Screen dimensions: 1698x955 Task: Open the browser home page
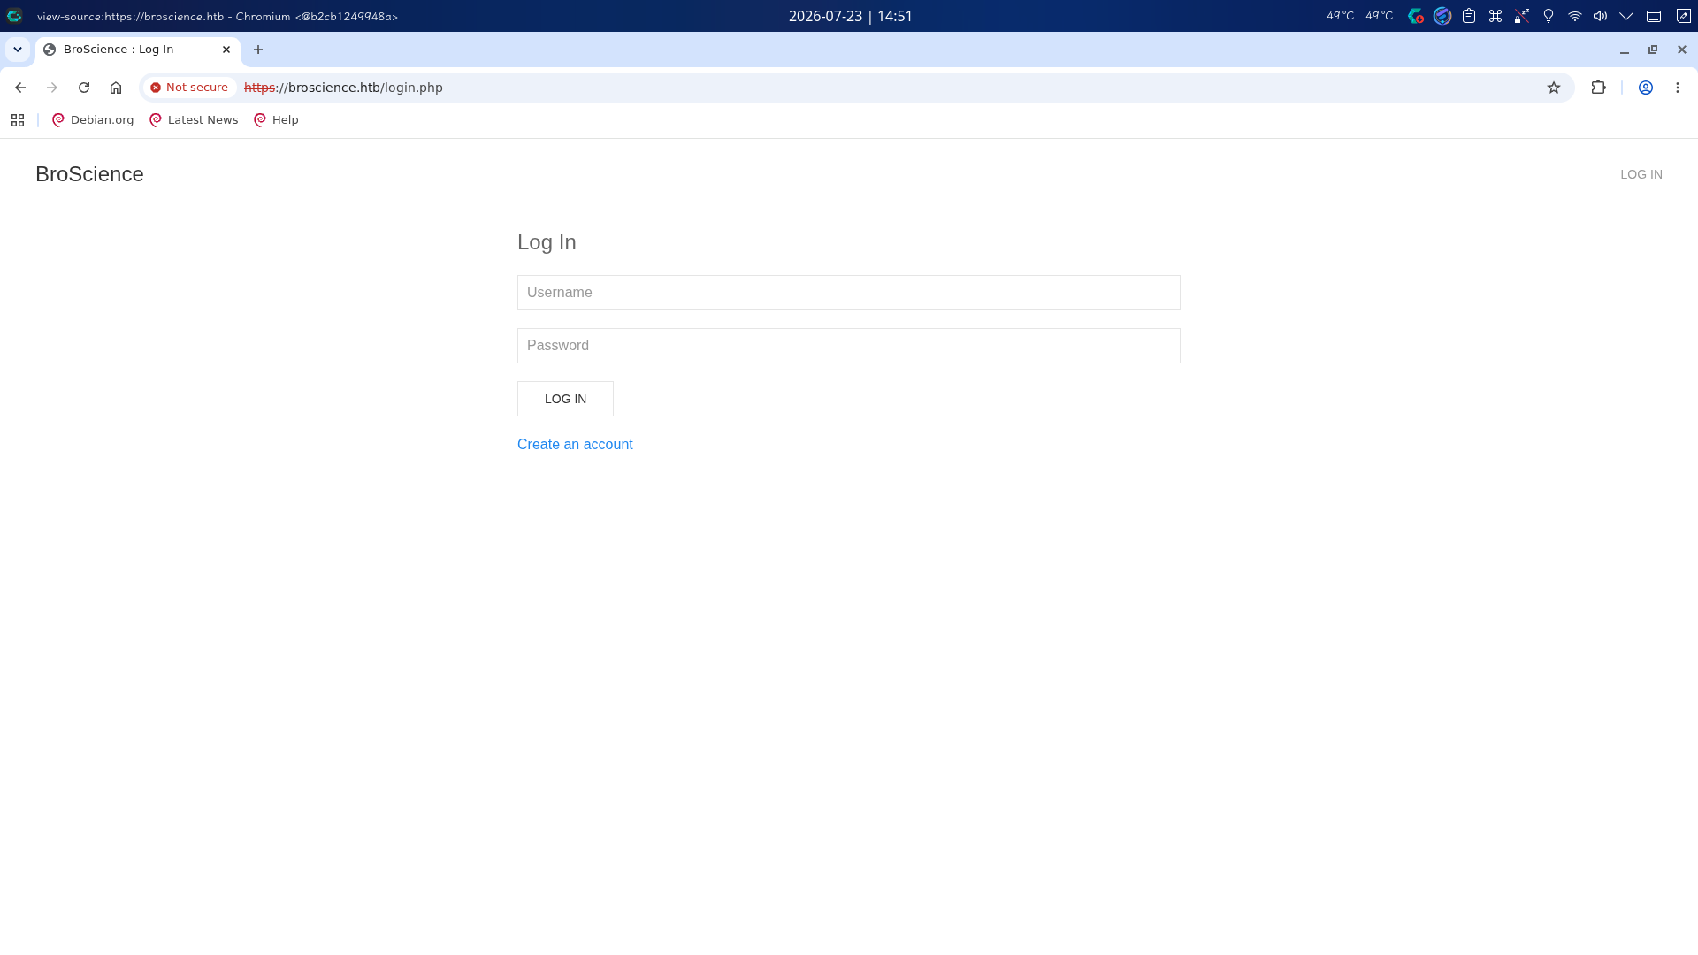click(x=116, y=88)
